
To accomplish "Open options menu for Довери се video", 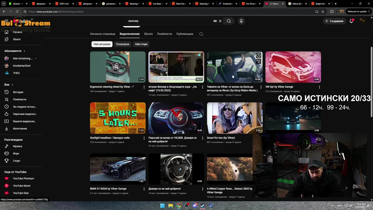I will 203,189.
